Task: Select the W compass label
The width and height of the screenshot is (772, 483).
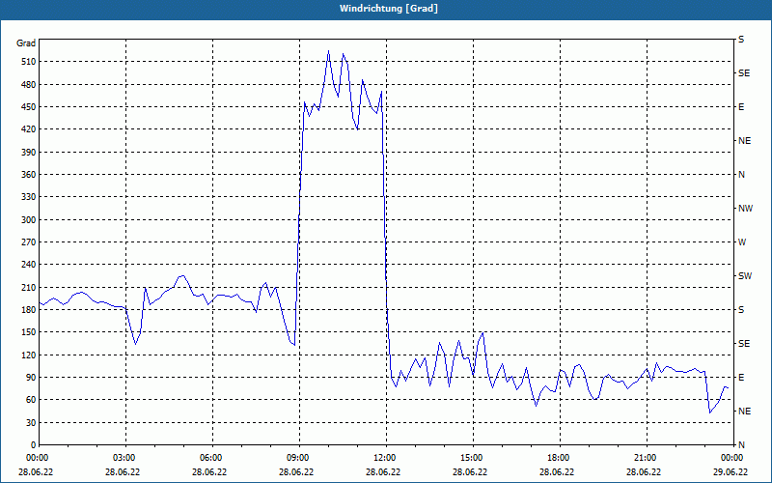Action: pos(742,242)
